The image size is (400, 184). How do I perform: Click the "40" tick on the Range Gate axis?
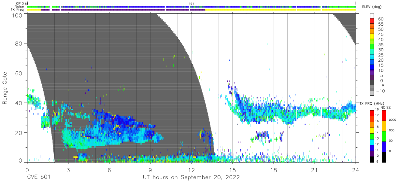[19, 103]
